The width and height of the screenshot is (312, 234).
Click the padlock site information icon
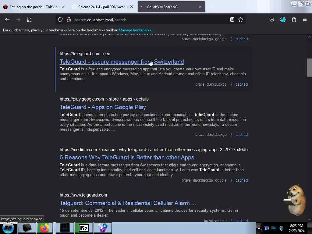pos(69,20)
